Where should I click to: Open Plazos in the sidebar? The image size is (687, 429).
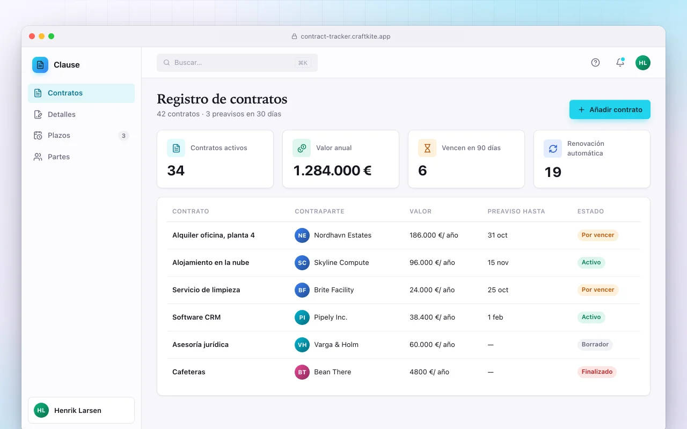tap(81, 136)
